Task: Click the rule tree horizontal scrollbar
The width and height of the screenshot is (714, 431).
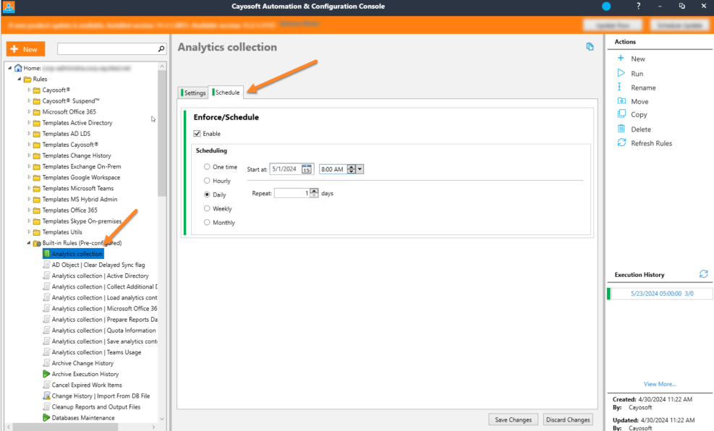Action: tap(65, 427)
